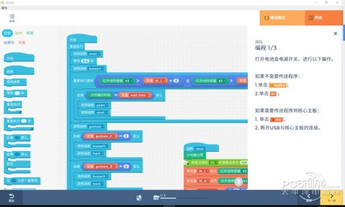The height and width of the screenshot is (207, 345).
Task: Click the orange 传送 transfer button
Action: [324, 18]
